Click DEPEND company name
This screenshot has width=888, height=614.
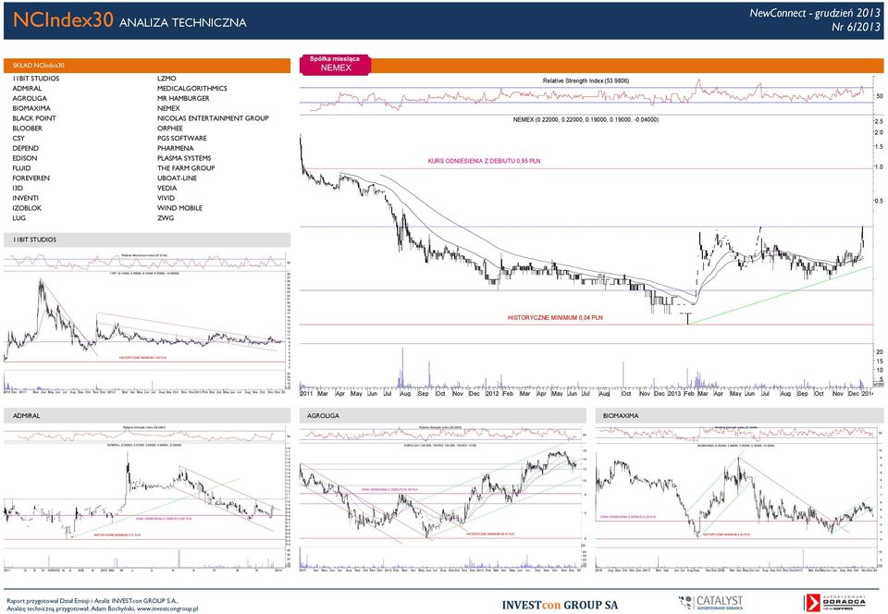[26, 148]
